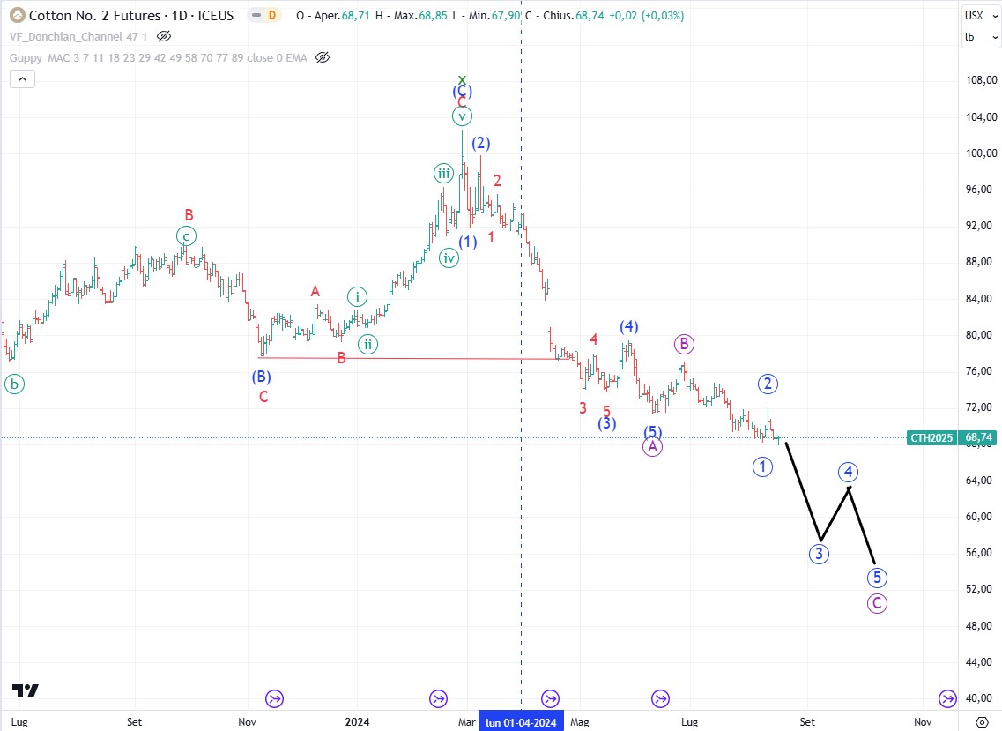1002x731 pixels.
Task: Open the event marker just before Mar
Action: 438,698
